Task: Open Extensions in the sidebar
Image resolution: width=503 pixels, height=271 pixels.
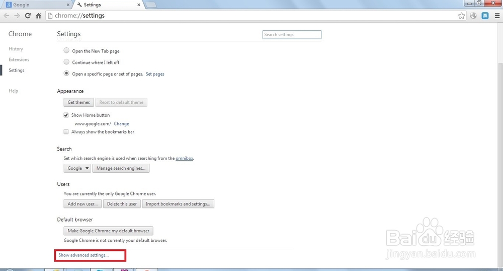Action: pyautogui.click(x=19, y=59)
